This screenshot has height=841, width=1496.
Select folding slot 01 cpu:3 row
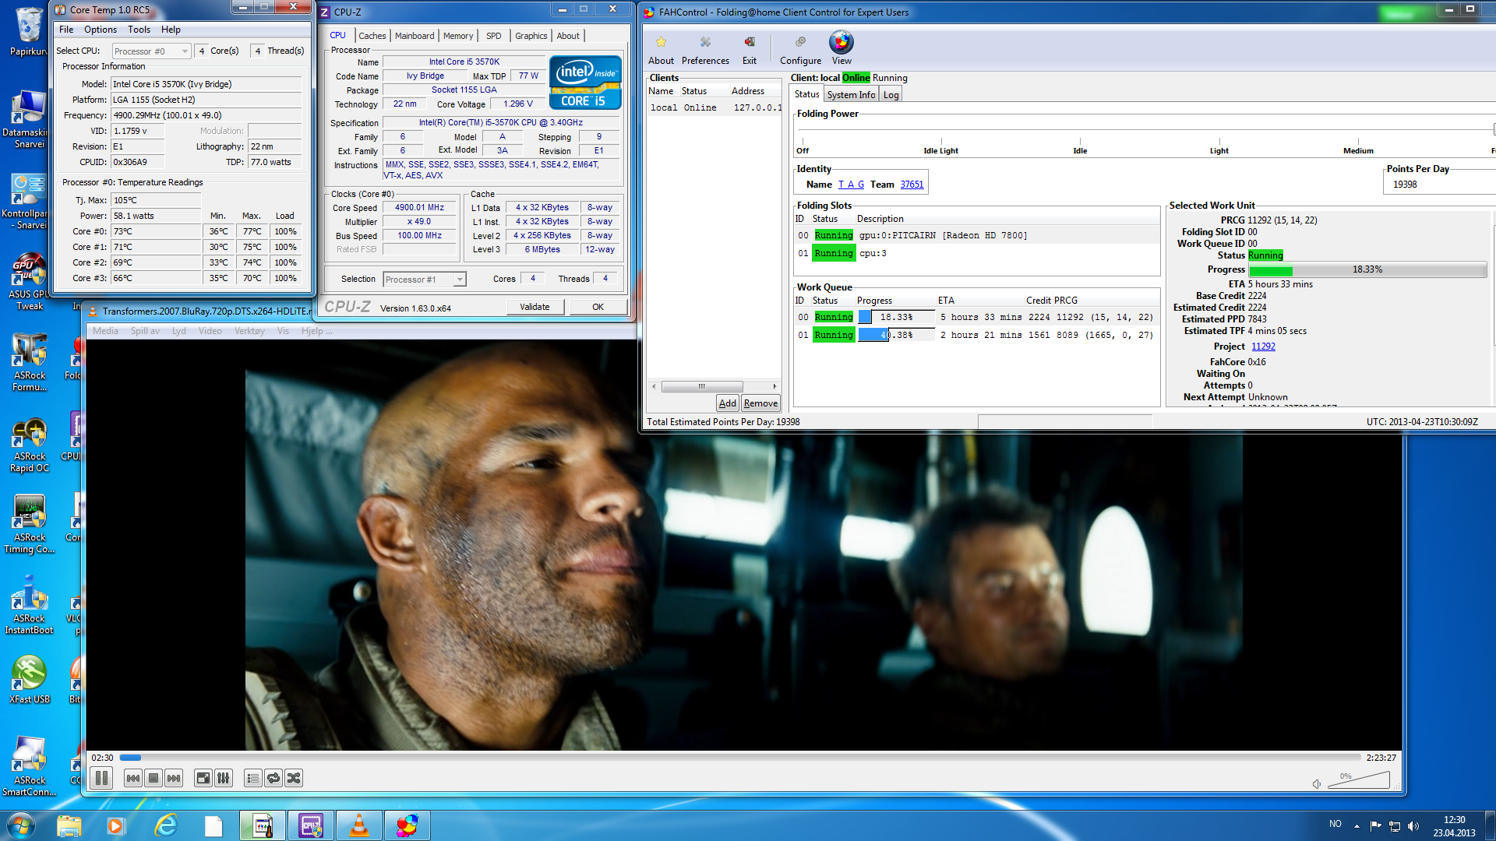tap(977, 253)
